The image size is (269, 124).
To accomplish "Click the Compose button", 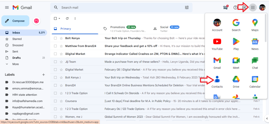I will 15,21.
